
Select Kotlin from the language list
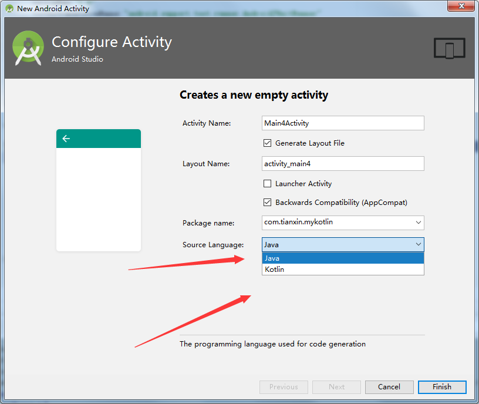coord(343,269)
